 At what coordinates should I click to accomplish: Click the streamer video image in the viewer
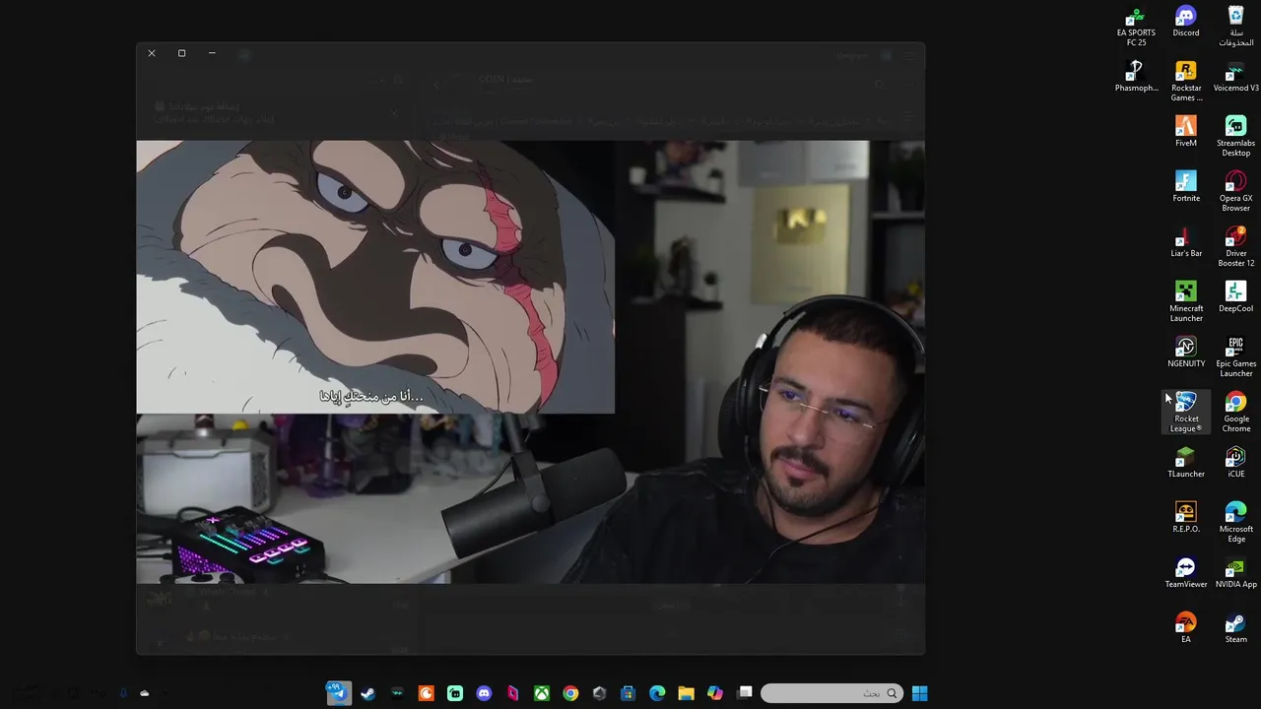click(x=530, y=361)
